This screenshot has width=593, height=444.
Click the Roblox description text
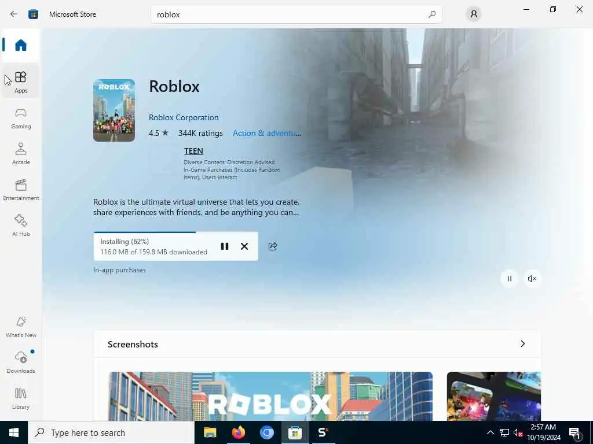tap(196, 208)
